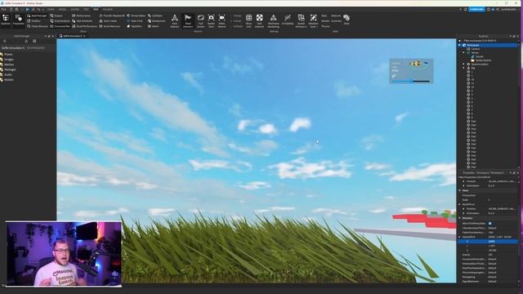Switch to the PLUGINS ribbon tab
This screenshot has height=294, width=523.
[107, 9]
